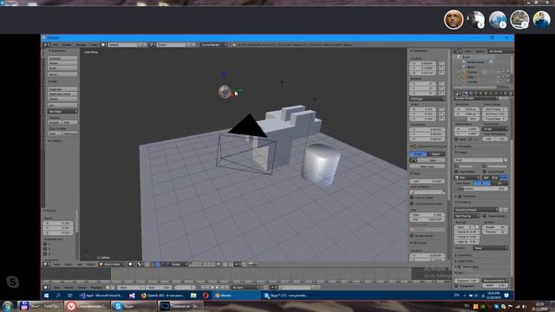
Task: Click the OpenGL render icon in 3D header
Action: coord(251,263)
